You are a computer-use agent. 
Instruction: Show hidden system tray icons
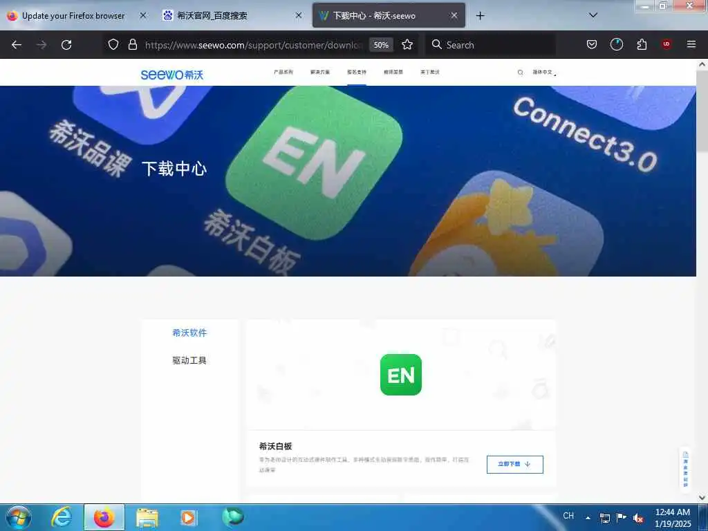588,517
